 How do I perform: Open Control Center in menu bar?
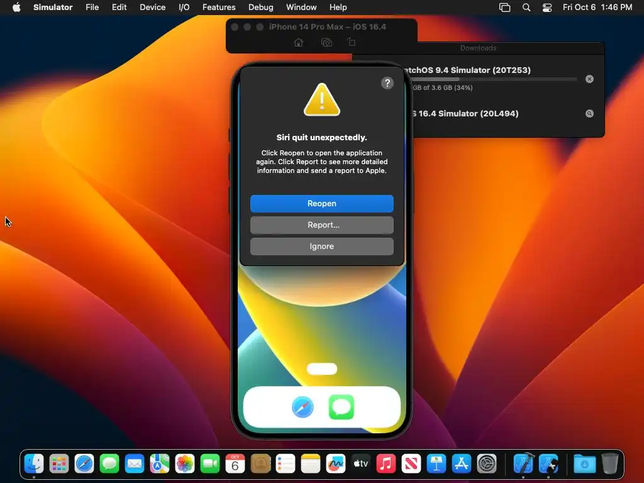pos(547,8)
